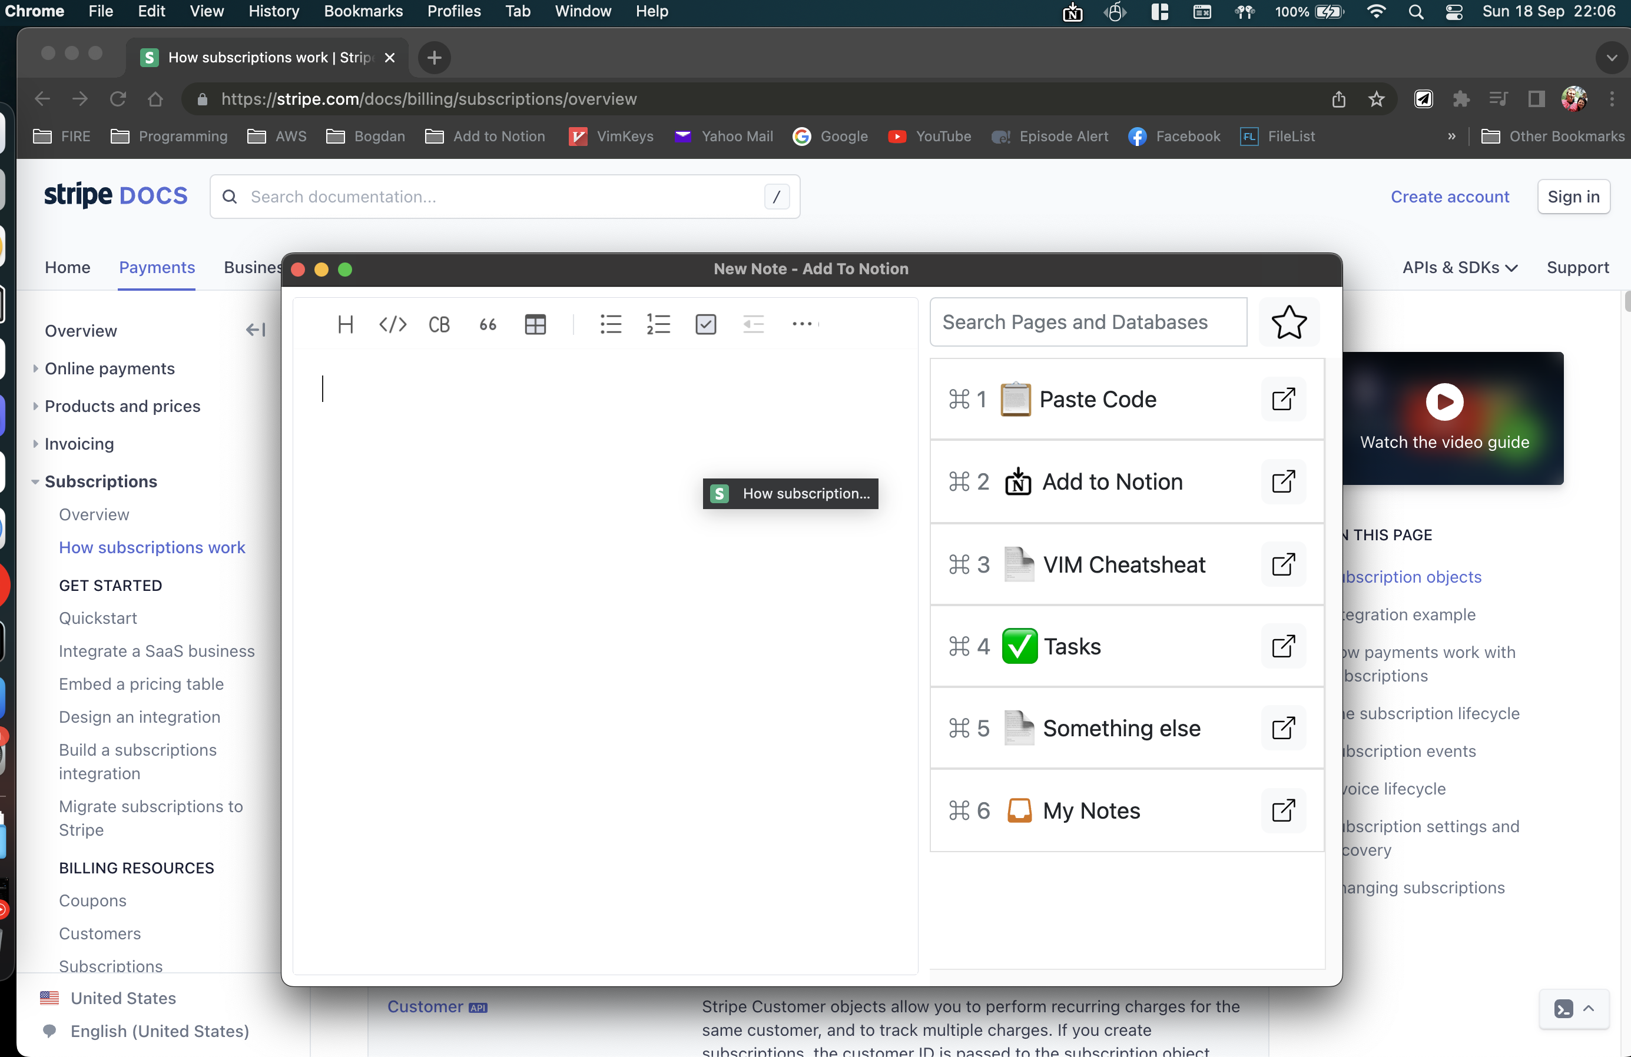The image size is (1631, 1057).
Task: Open Something else via external link icon
Action: (x=1283, y=728)
